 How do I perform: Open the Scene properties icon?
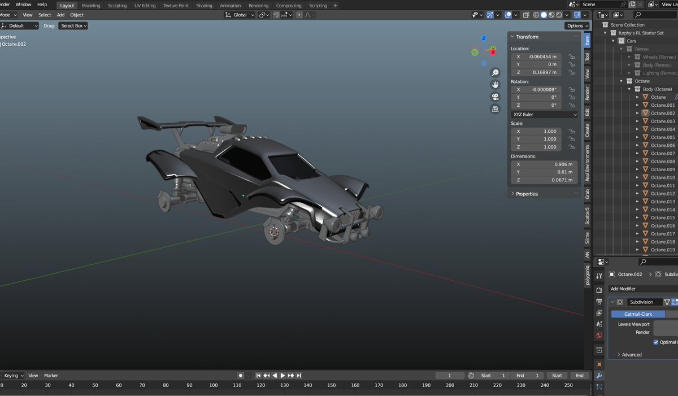(599, 324)
